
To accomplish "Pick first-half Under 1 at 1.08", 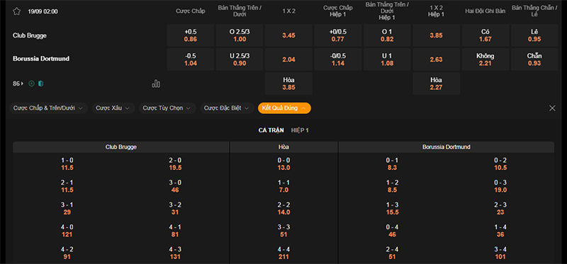I will click(x=387, y=59).
